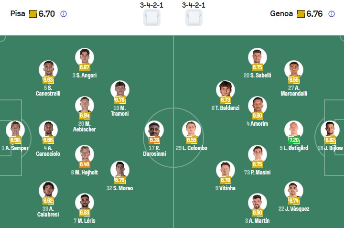Click the Vitinha name label
Screen dimensions: 344x228
pyautogui.click(x=225, y=188)
